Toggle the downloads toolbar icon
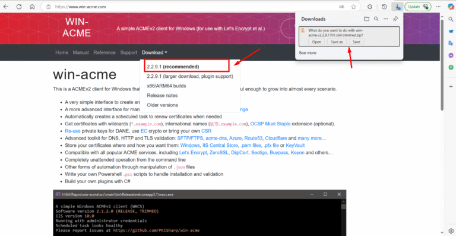This screenshot has width=456, height=236. [397, 7]
